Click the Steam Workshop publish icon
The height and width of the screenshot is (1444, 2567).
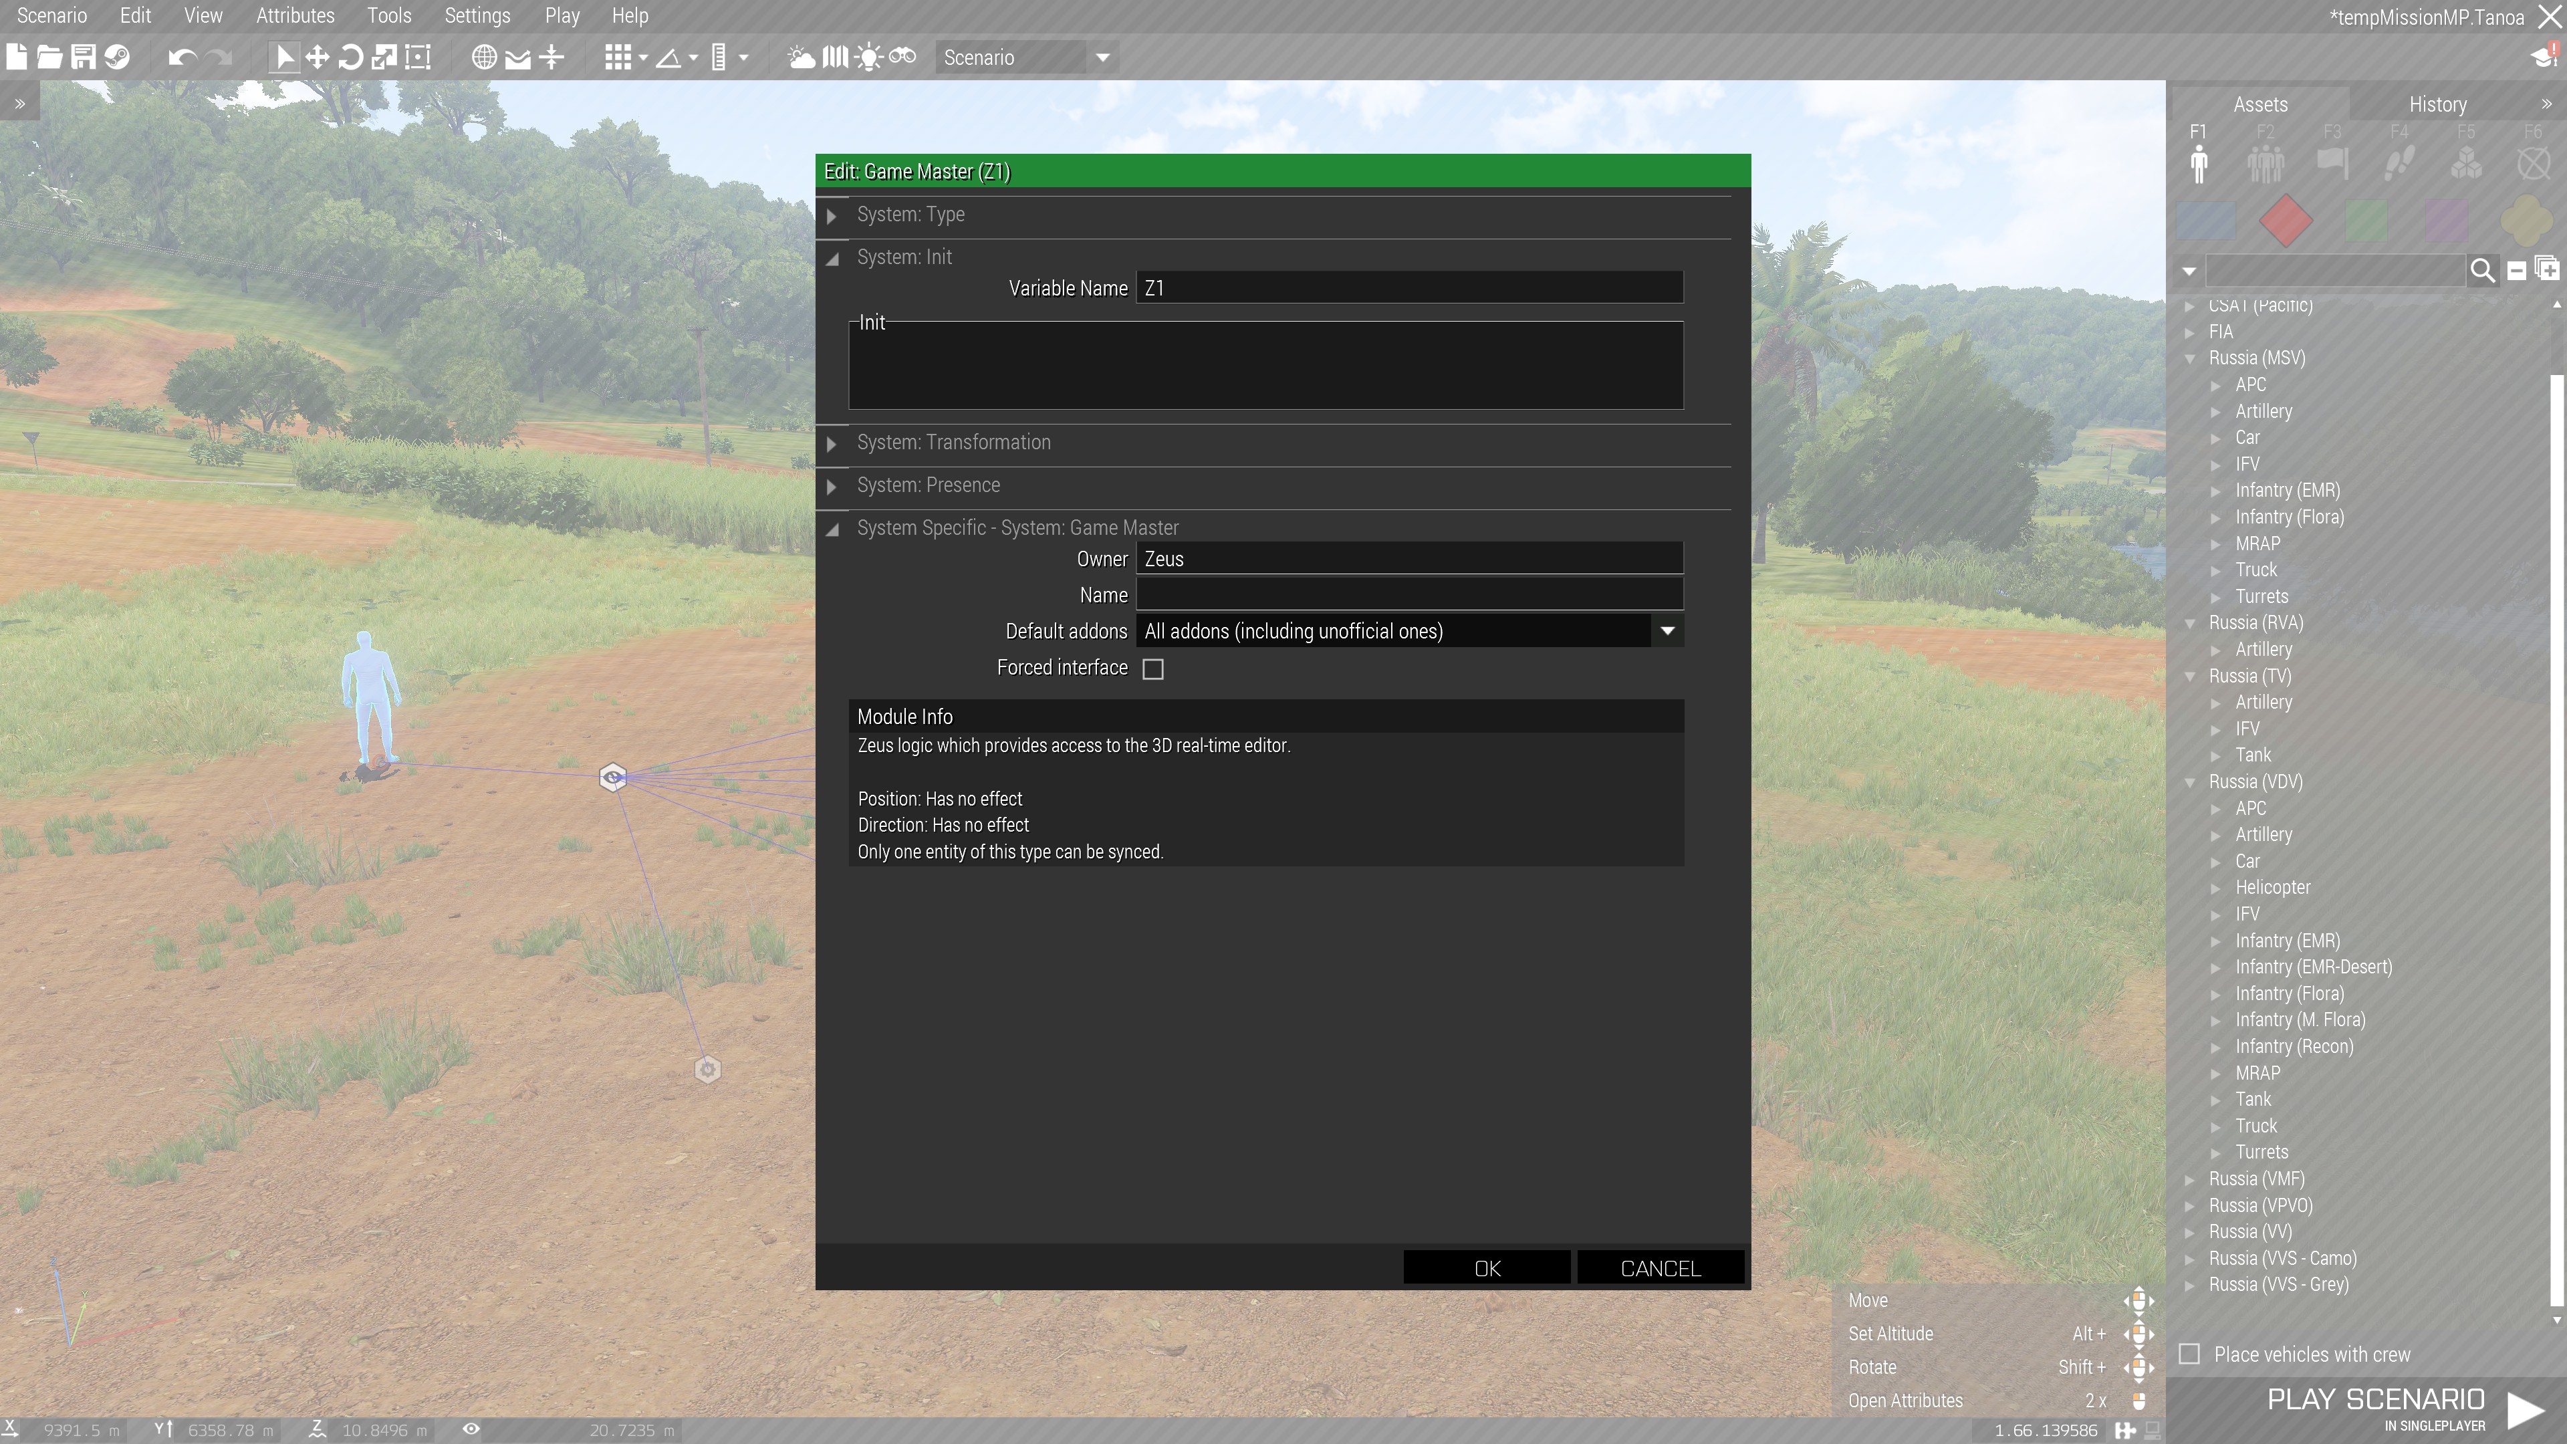coord(118,57)
